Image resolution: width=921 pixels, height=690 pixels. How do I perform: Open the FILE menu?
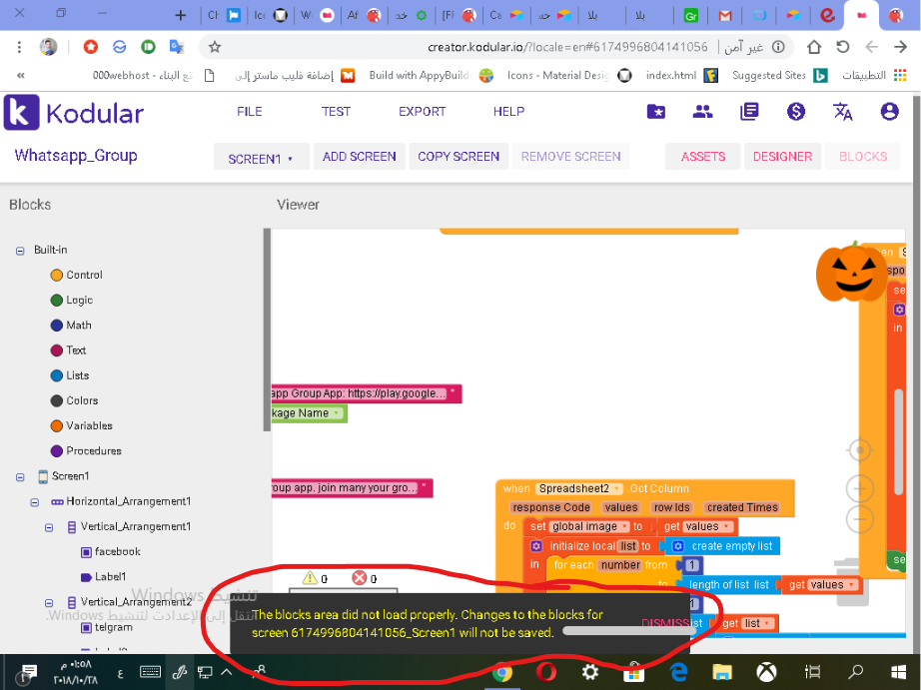249,112
